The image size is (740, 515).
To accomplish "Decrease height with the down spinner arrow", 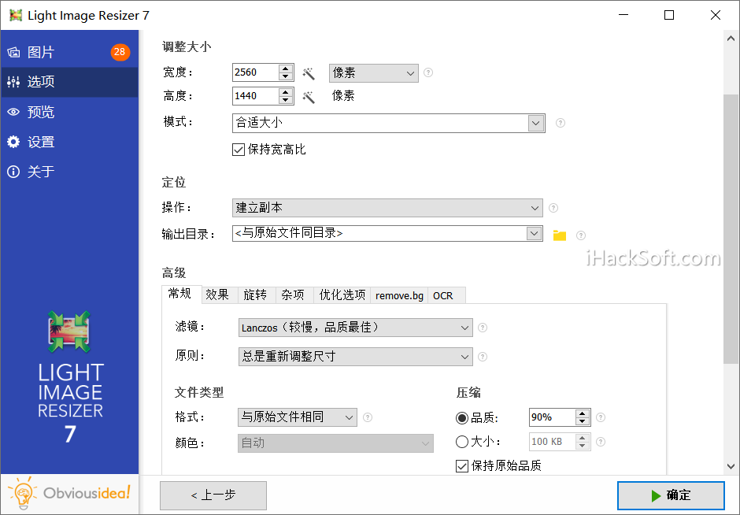I will (x=286, y=101).
